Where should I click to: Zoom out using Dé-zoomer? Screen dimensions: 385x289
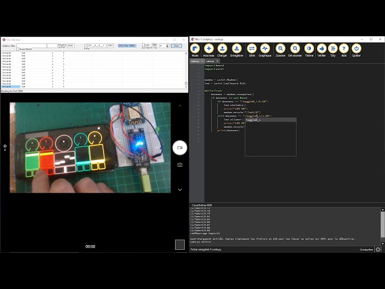pyautogui.click(x=295, y=51)
